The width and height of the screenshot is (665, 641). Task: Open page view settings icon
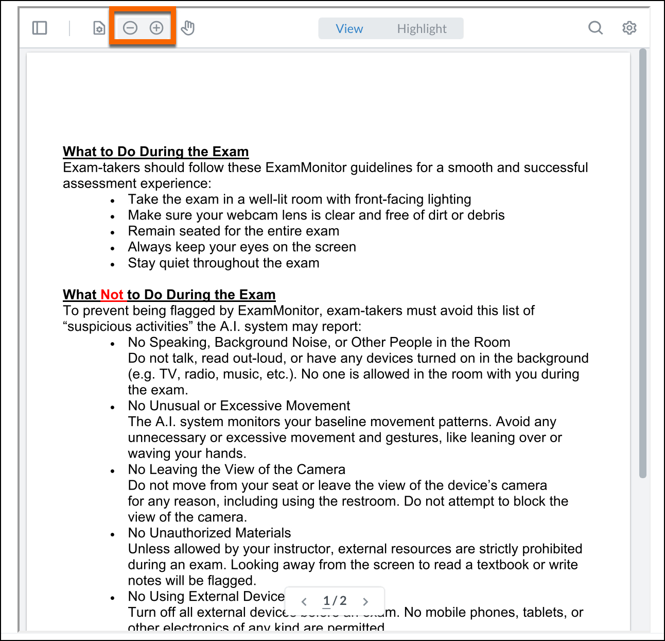point(99,28)
